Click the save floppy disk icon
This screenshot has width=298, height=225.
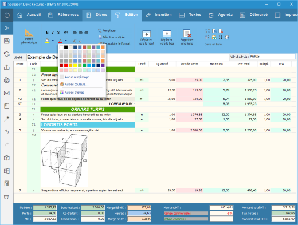tap(7, 41)
